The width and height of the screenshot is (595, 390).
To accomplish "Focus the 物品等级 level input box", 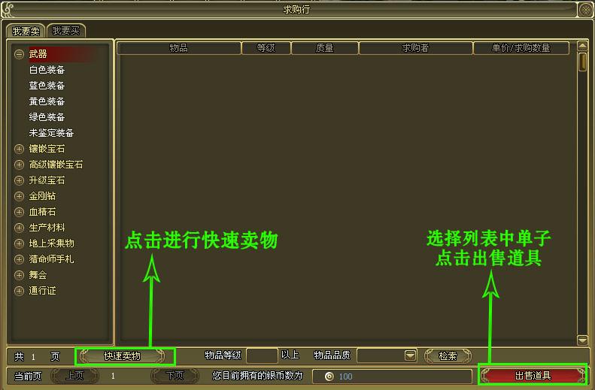I will coord(262,356).
